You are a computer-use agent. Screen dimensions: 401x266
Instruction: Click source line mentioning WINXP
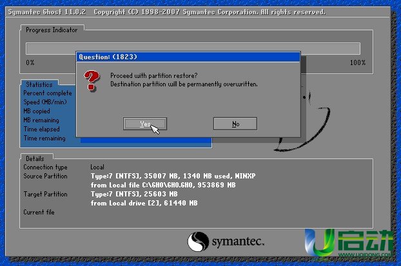tap(173, 176)
